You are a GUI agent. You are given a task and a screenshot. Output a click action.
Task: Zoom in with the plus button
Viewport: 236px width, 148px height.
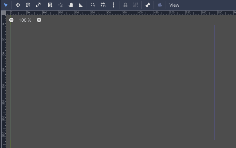point(39,20)
